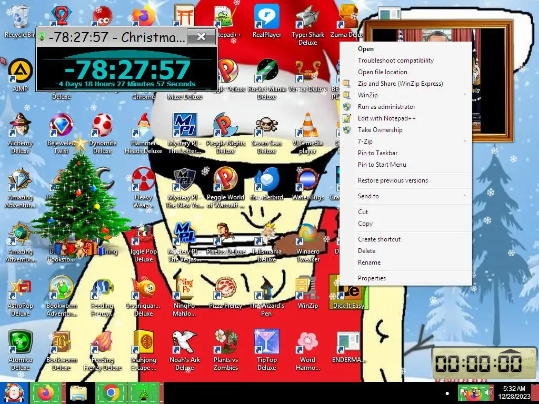Switch to Chrome on the taskbar
This screenshot has width=539, height=404.
pyautogui.click(x=111, y=393)
